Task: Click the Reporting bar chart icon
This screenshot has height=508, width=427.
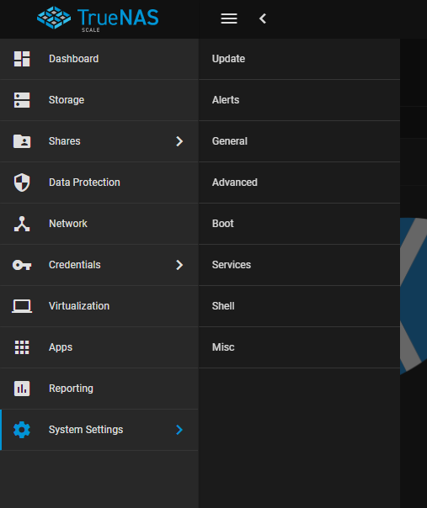Action: click(x=22, y=389)
